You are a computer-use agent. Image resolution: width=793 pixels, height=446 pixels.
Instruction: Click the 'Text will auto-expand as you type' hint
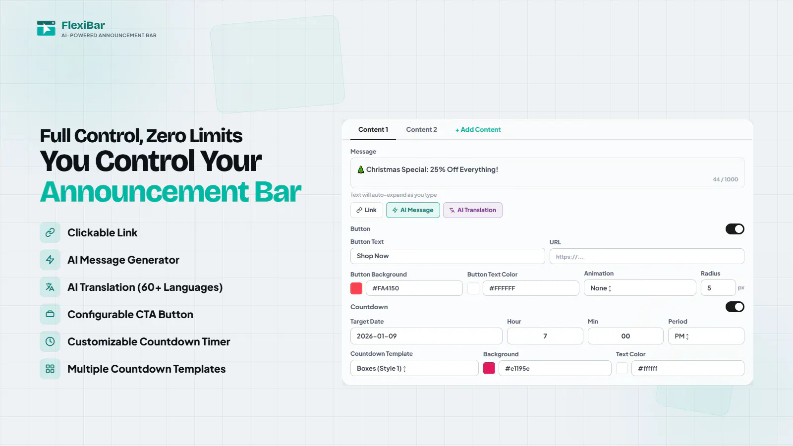[394, 195]
